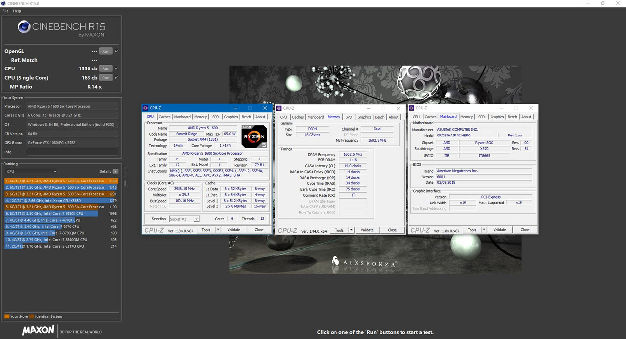Open About tab in CPU window
This screenshot has height=339, width=626.
[x=260, y=117]
